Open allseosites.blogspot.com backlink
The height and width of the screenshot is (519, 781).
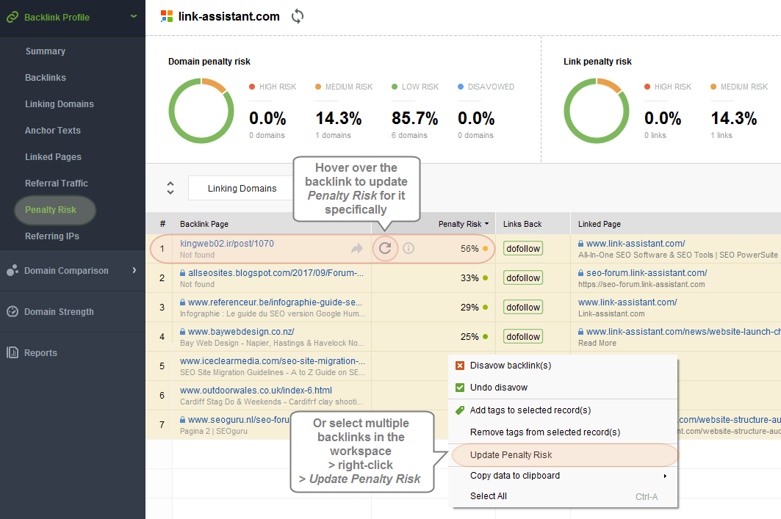click(276, 272)
